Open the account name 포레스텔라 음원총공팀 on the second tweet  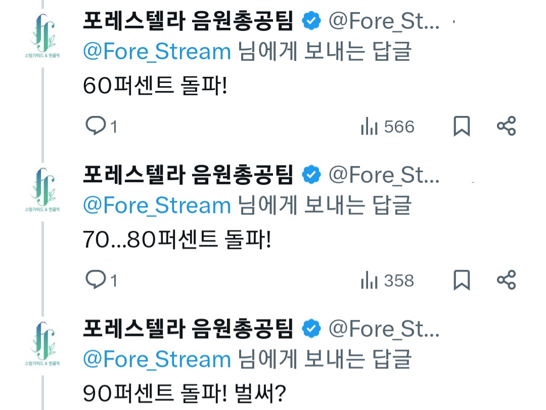188,175
